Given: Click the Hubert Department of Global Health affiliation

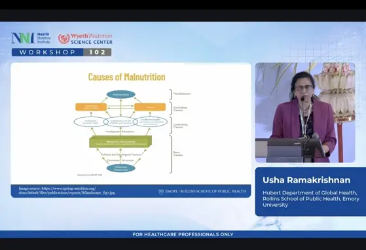Looking at the screenshot, I should pyautogui.click(x=311, y=199).
